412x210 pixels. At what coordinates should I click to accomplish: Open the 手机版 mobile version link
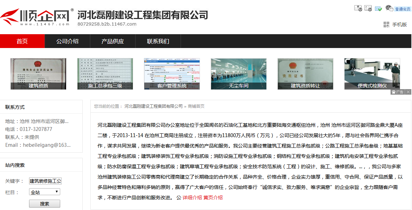click(400, 25)
